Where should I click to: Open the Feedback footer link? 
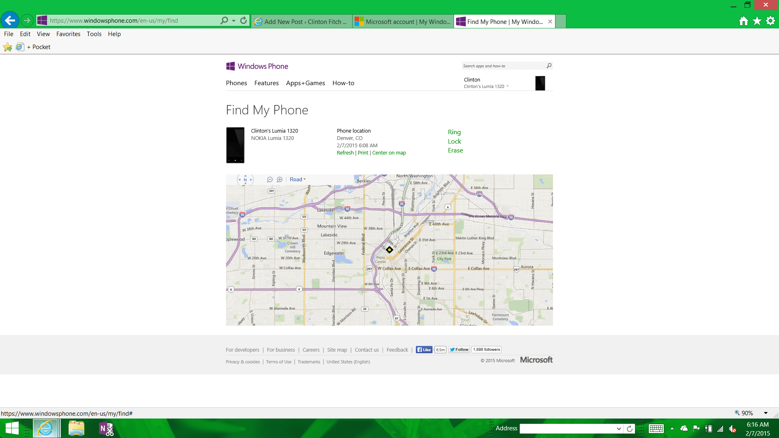tap(397, 350)
